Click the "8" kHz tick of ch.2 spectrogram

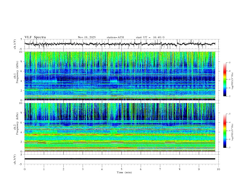click(21, 113)
